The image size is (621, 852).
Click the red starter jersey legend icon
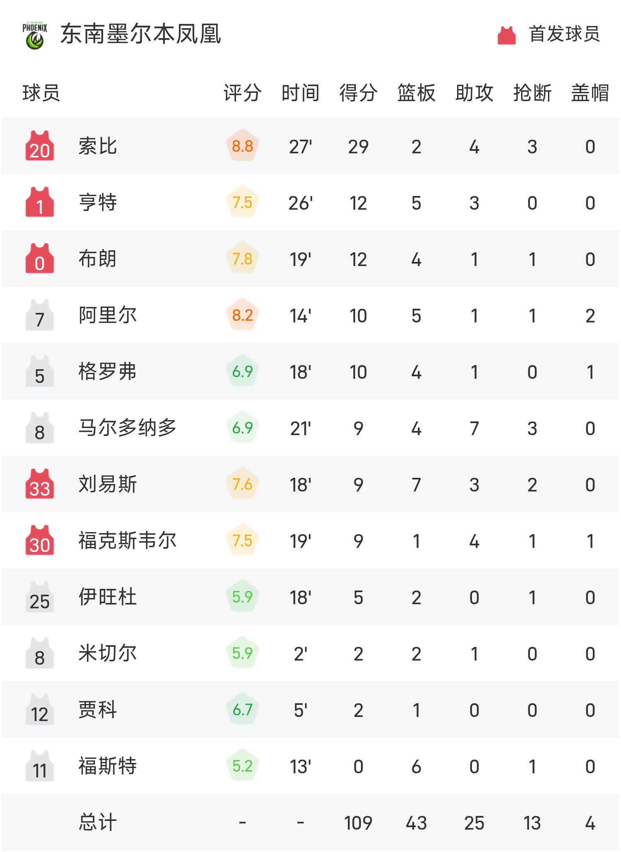(506, 35)
